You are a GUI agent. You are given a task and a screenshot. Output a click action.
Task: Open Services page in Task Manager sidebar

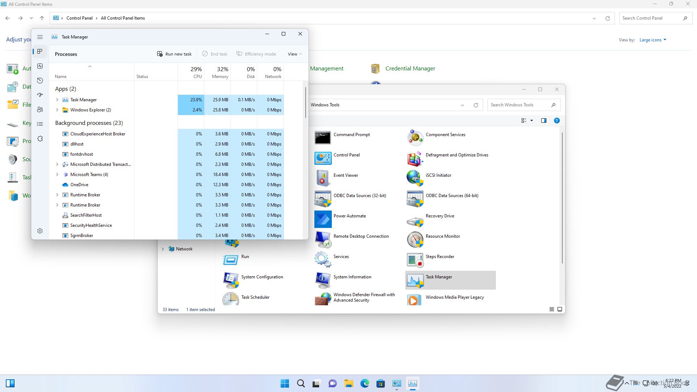(x=40, y=139)
